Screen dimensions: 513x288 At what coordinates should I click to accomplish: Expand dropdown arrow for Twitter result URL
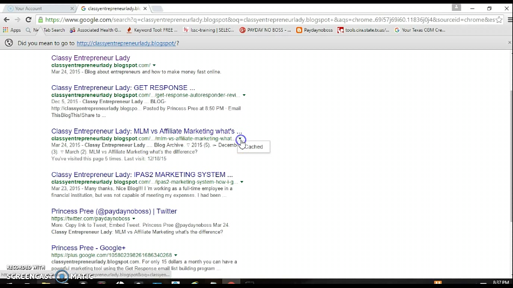pos(133,218)
